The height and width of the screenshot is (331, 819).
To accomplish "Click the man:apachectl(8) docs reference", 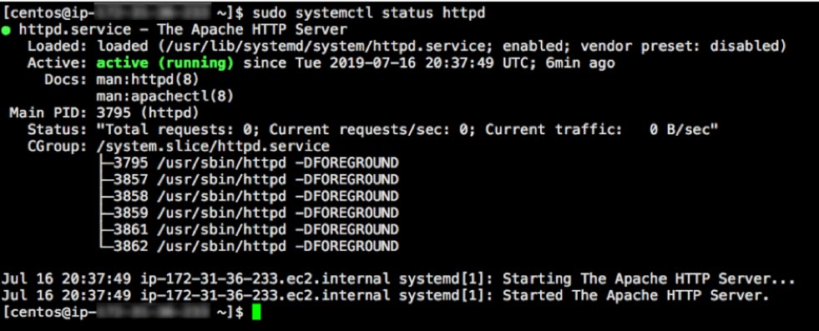I will [165, 97].
